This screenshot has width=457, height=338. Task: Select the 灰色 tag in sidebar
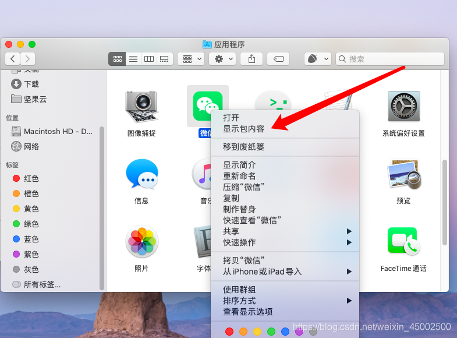[x=26, y=269]
